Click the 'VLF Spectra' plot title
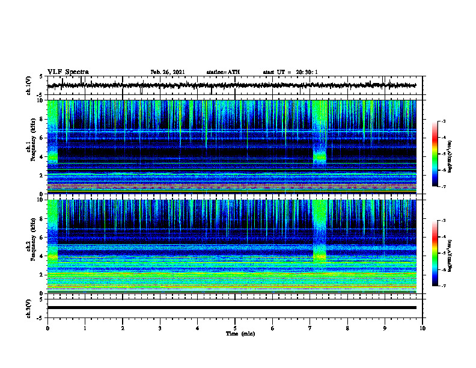The height and width of the screenshot is (368, 476). (x=68, y=72)
